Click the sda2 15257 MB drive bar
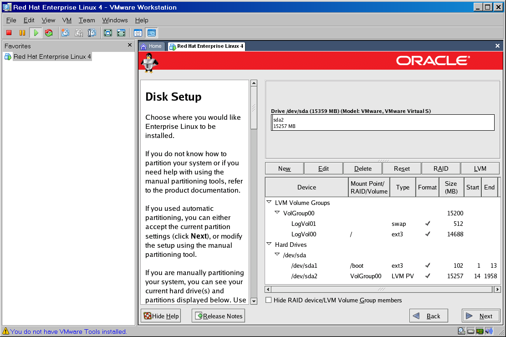The height and width of the screenshot is (337, 506). point(383,123)
